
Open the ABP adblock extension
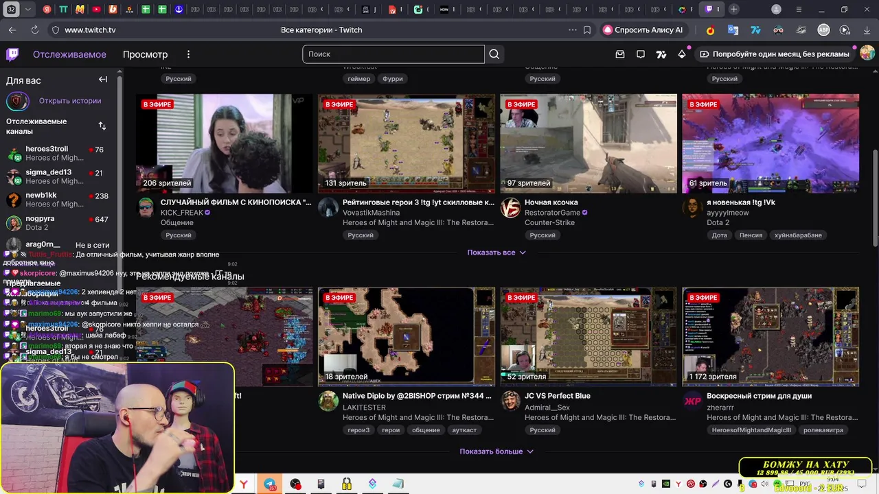pyautogui.click(x=823, y=30)
